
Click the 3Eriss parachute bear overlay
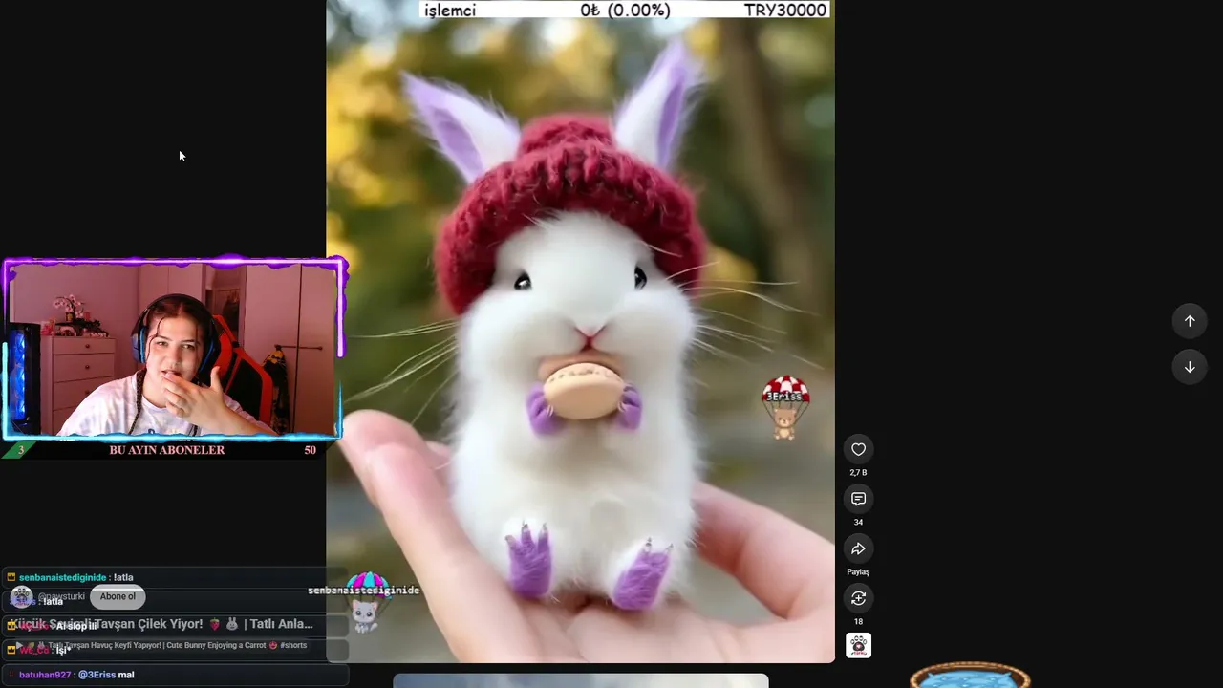(785, 407)
